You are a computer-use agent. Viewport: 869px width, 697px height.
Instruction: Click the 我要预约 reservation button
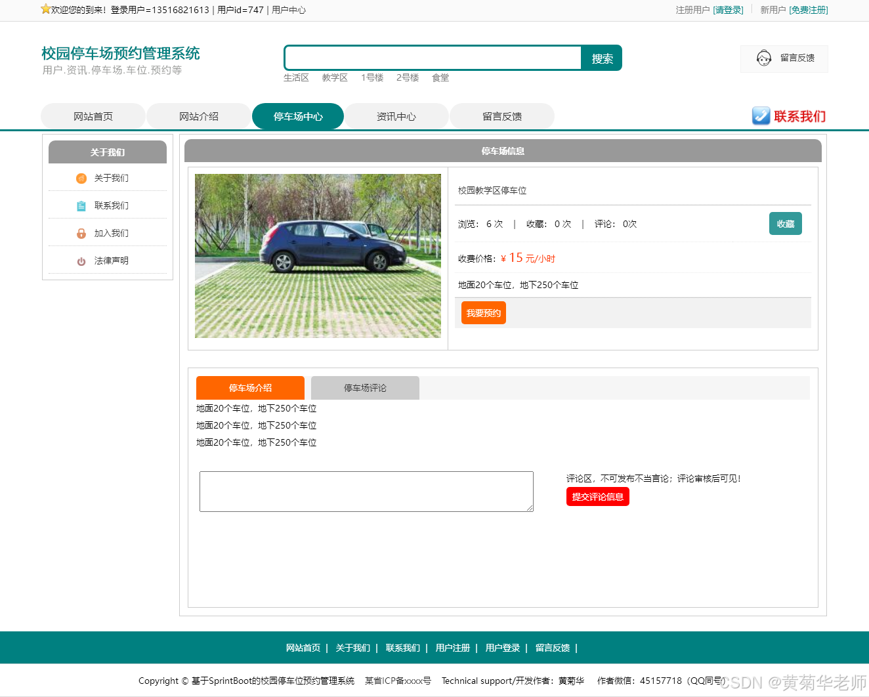point(483,313)
